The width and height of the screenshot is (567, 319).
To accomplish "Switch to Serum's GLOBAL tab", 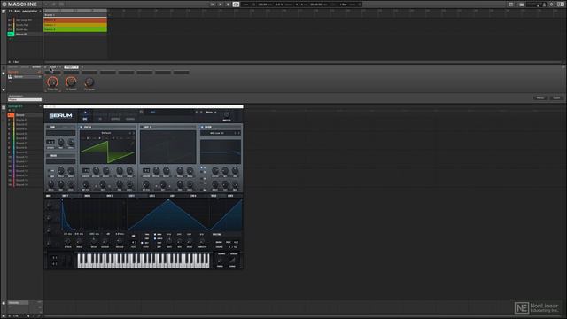I will (130, 119).
